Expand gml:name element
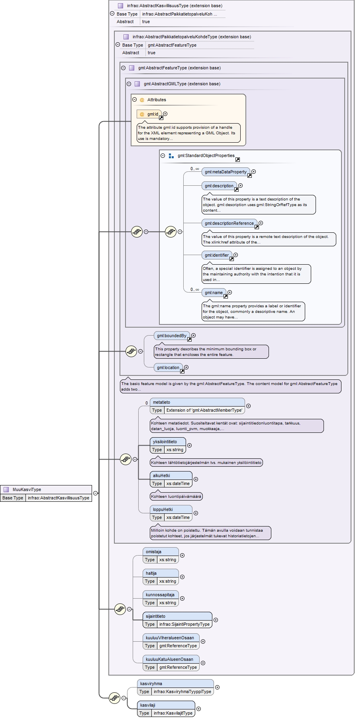This screenshot has width=355, height=719. (229, 292)
